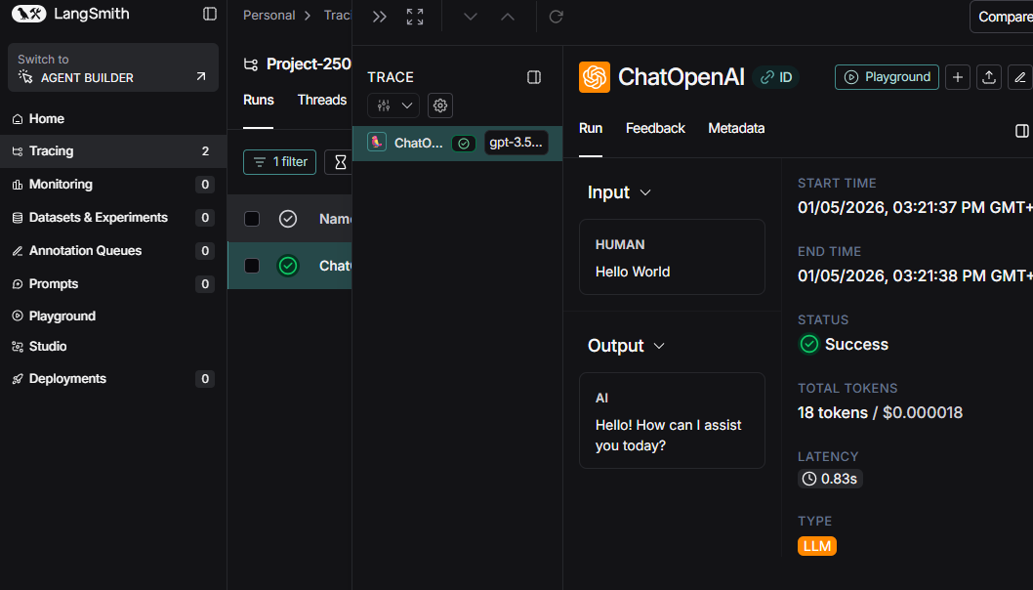Collapse trace panel with double chevron

(380, 17)
